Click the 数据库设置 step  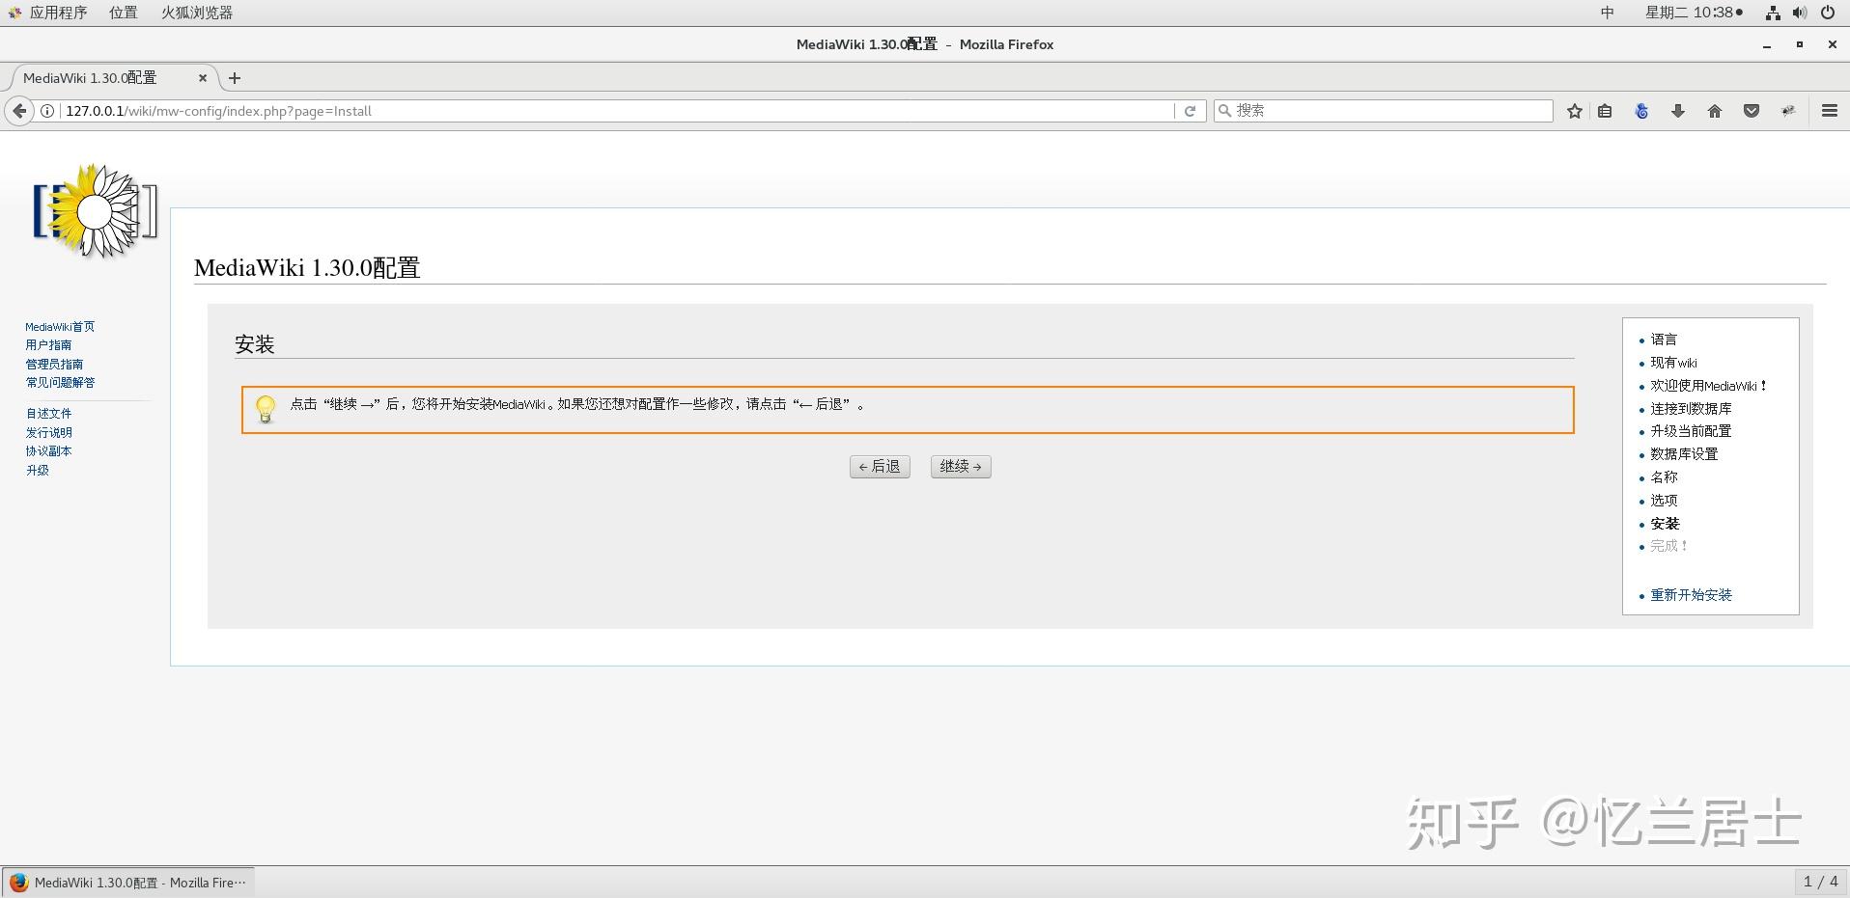point(1684,454)
